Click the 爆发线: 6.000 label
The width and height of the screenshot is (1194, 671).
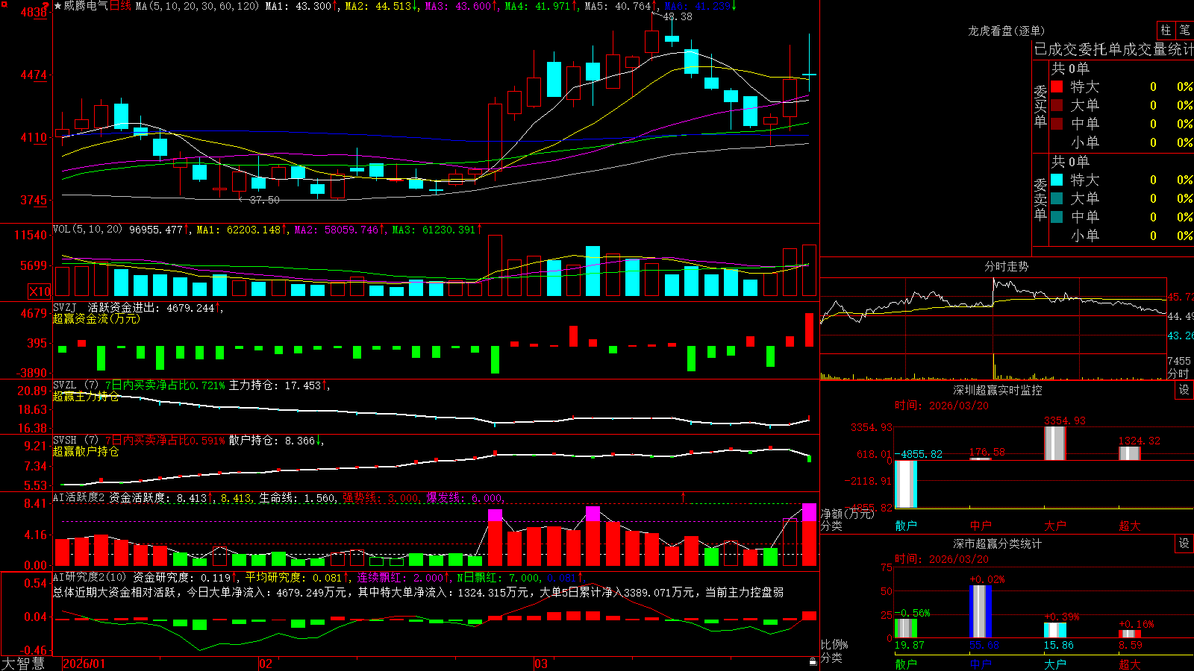point(464,497)
